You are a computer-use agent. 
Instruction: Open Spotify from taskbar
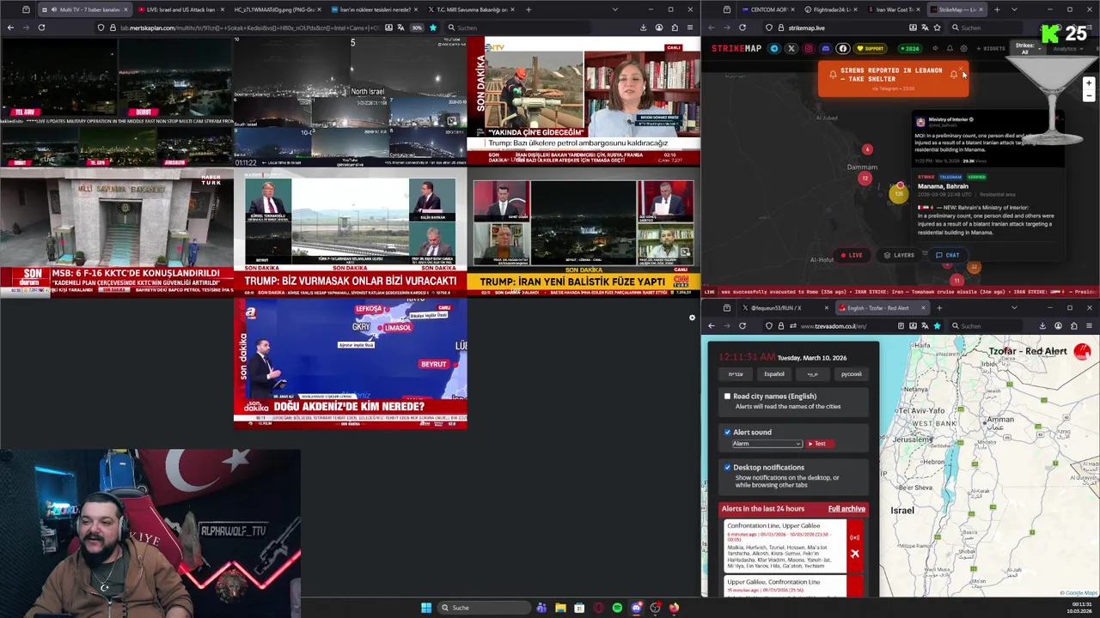pos(617,608)
